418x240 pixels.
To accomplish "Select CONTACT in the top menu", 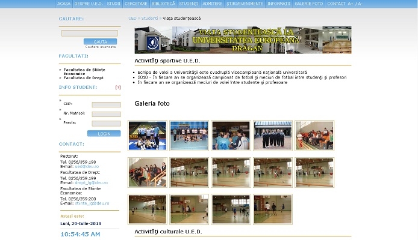I will 336,4.
